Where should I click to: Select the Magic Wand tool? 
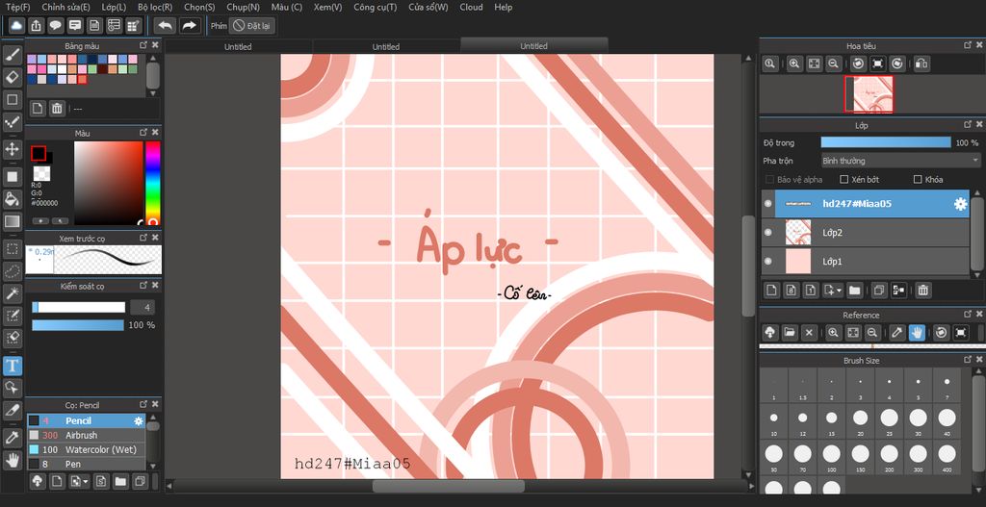12,292
